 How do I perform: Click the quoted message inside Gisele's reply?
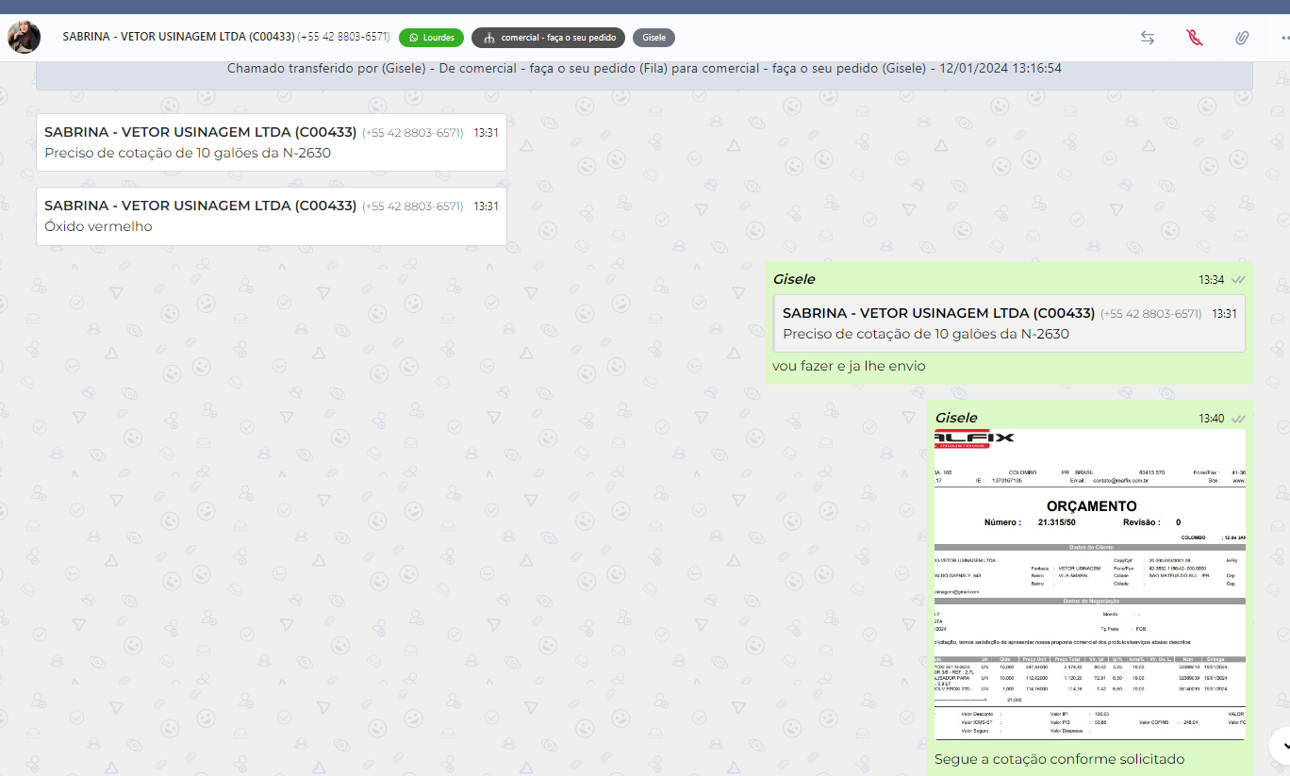[x=1009, y=323]
